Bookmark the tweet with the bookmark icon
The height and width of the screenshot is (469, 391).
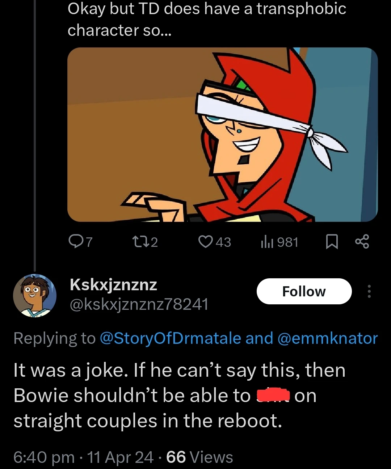tap(332, 242)
